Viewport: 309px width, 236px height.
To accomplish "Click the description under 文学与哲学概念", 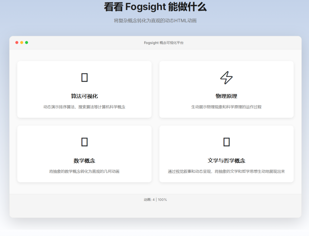I will (227, 171).
